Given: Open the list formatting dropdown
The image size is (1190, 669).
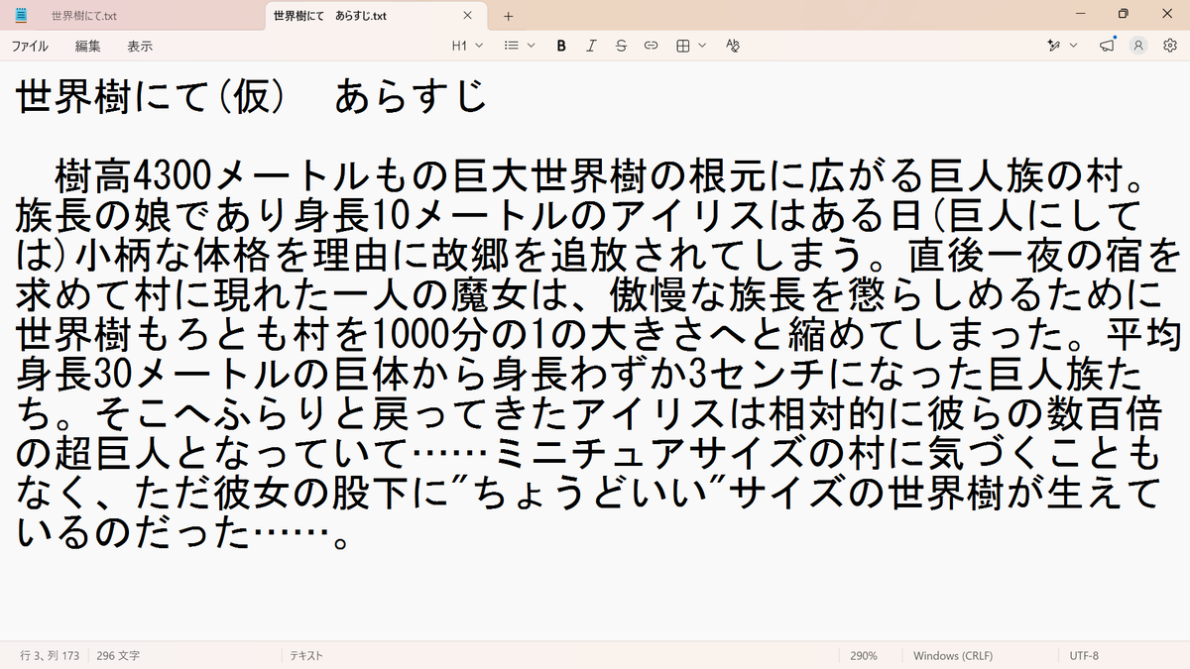Looking at the screenshot, I should point(520,46).
